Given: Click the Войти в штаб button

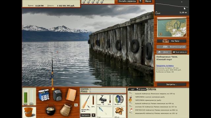Looking at the screenshot, I should pos(172,47).
